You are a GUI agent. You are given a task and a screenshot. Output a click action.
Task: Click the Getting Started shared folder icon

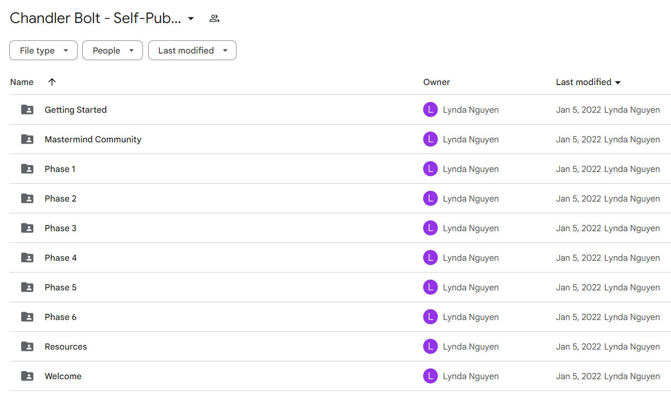tap(27, 109)
